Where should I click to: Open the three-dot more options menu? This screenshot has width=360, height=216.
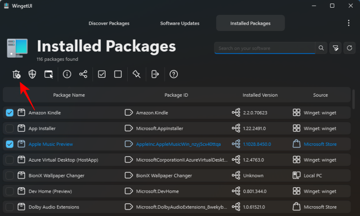[x=348, y=23]
